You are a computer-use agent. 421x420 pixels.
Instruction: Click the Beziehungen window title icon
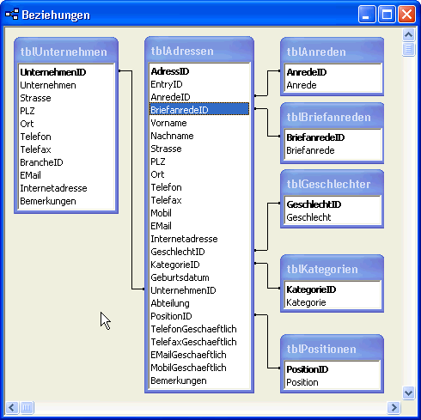(x=12, y=15)
